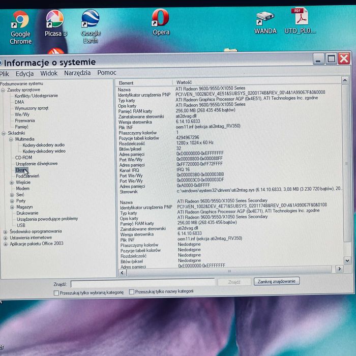Expand the Magazyn tree node

point(12,207)
